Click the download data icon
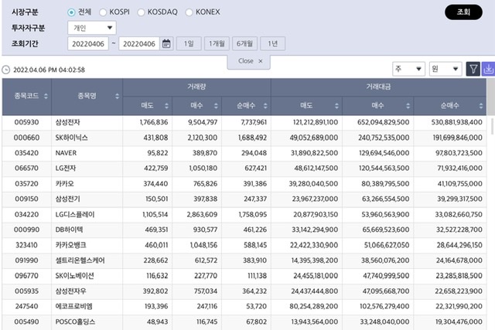Image resolution: width=495 pixels, height=330 pixels. 488,70
